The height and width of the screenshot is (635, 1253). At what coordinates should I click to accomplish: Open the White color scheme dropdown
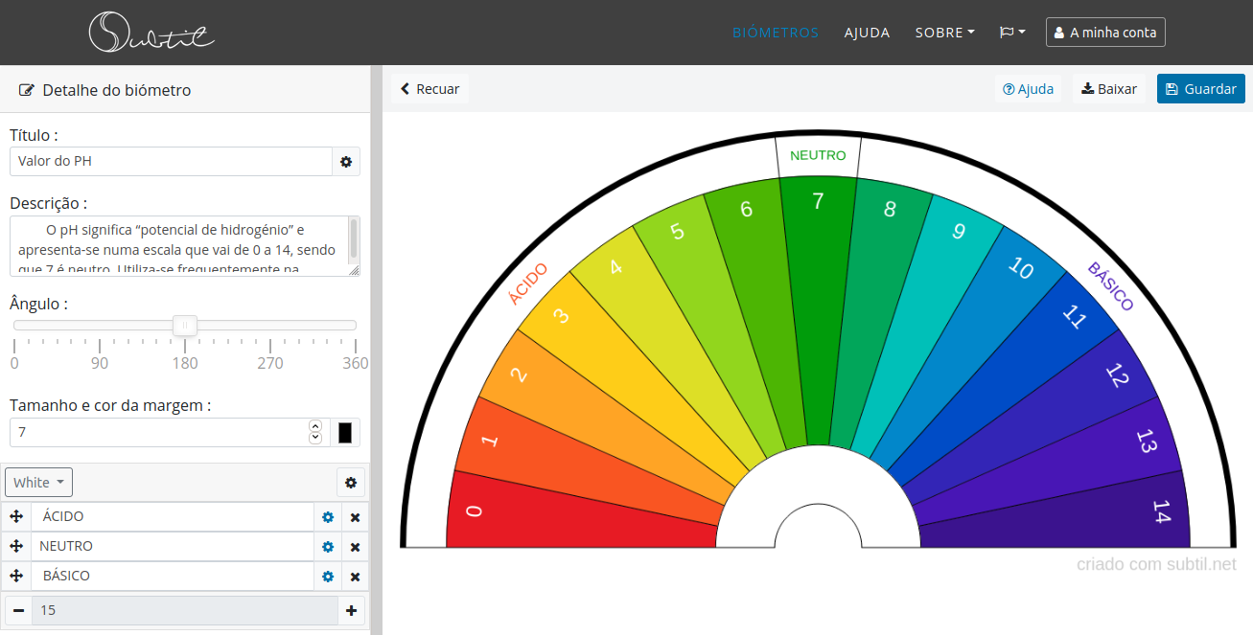(39, 483)
